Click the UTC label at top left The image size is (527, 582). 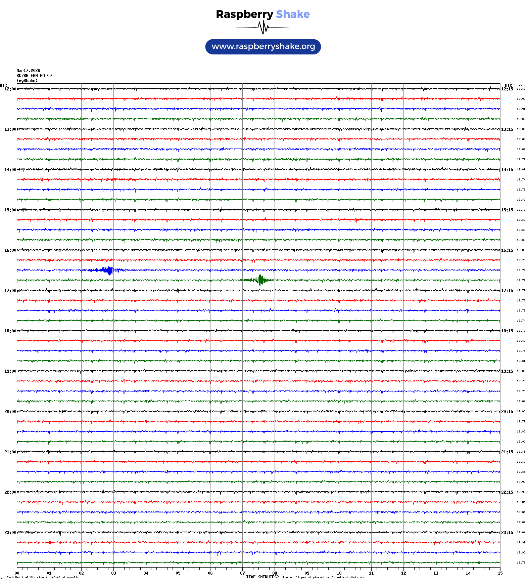(3, 85)
